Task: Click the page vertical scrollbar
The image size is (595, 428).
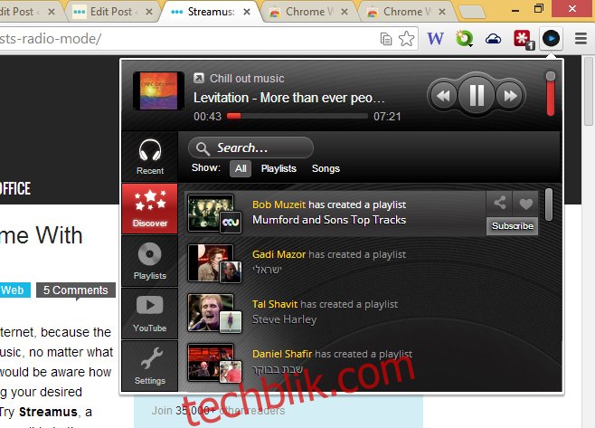Action: pos(588,91)
